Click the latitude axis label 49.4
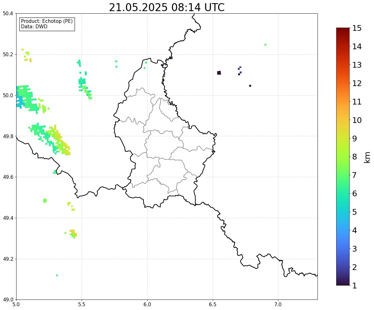The width and height of the screenshot is (374, 310). pyautogui.click(x=8, y=218)
